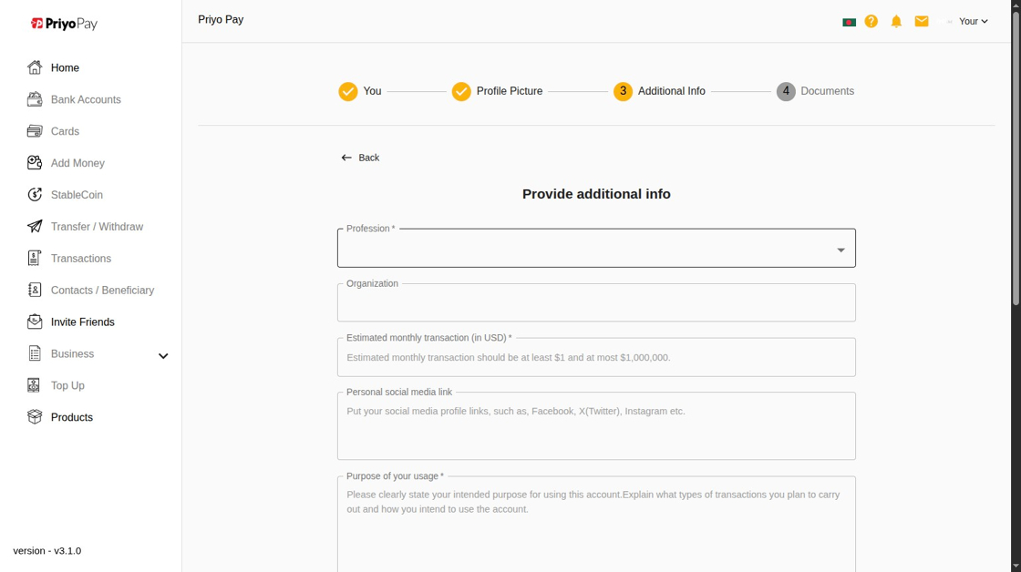Click the Bangladesh flag language icon

849,22
